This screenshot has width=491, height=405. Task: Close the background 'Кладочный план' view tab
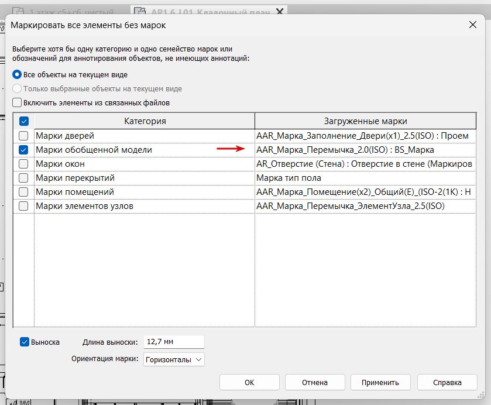pyautogui.click(x=280, y=11)
